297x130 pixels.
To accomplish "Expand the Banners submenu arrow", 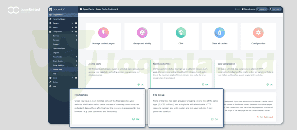I will tap(76, 36).
